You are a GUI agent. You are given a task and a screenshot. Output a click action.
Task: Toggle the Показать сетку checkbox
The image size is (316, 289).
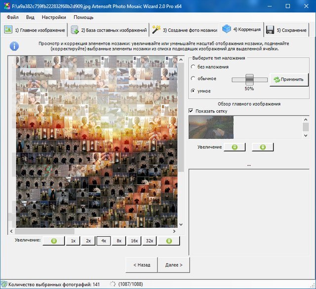pyautogui.click(x=192, y=111)
